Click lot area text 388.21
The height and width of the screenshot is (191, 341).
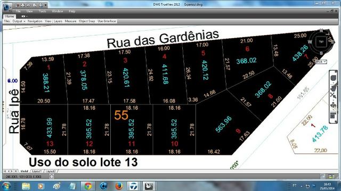[46, 83]
